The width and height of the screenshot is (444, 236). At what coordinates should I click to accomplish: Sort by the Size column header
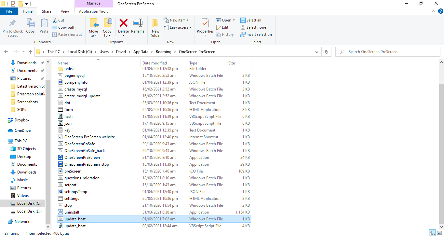(239, 63)
